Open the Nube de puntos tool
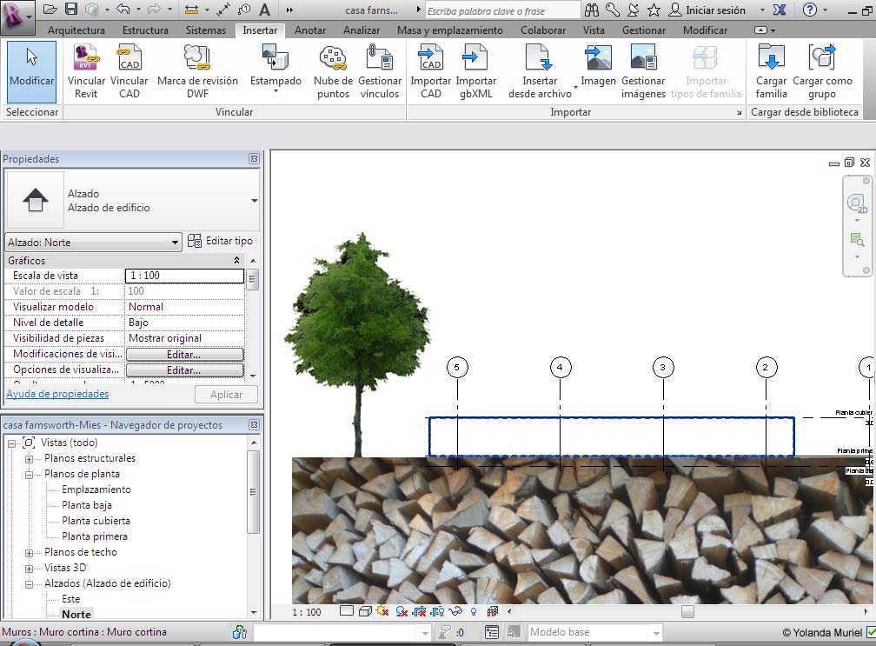Viewport: 876px width, 646px height. tap(332, 59)
